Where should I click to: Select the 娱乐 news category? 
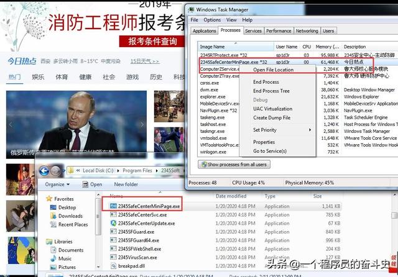click(x=38, y=77)
